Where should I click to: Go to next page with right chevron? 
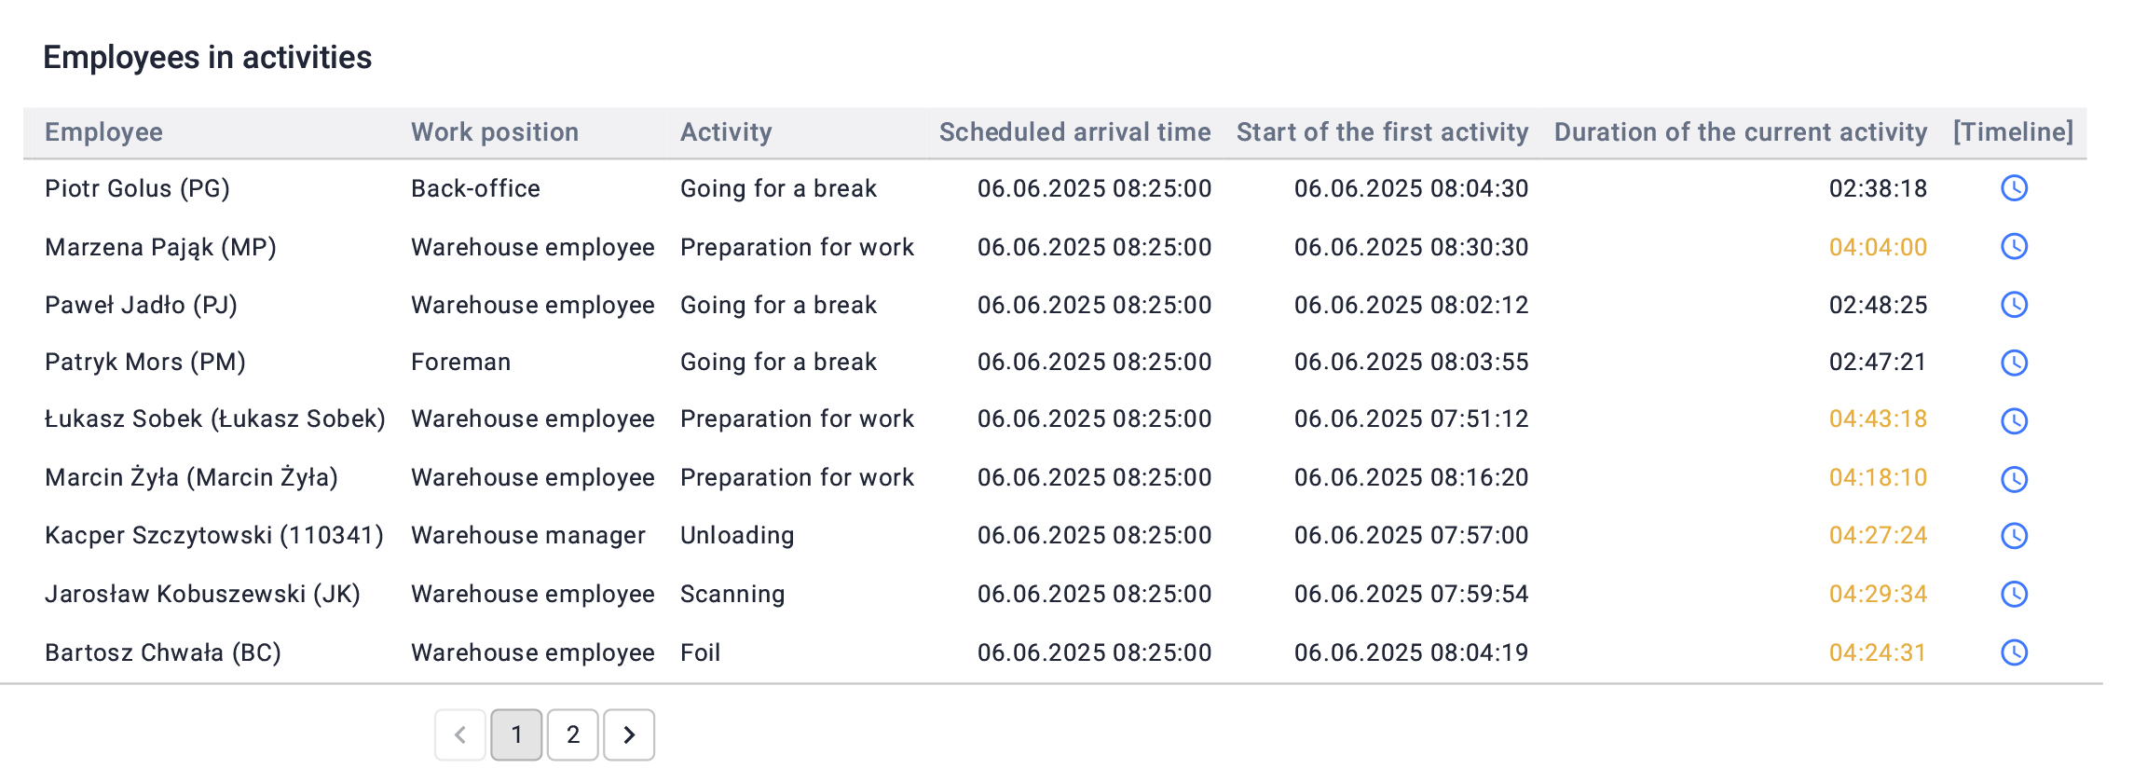pyautogui.click(x=629, y=734)
